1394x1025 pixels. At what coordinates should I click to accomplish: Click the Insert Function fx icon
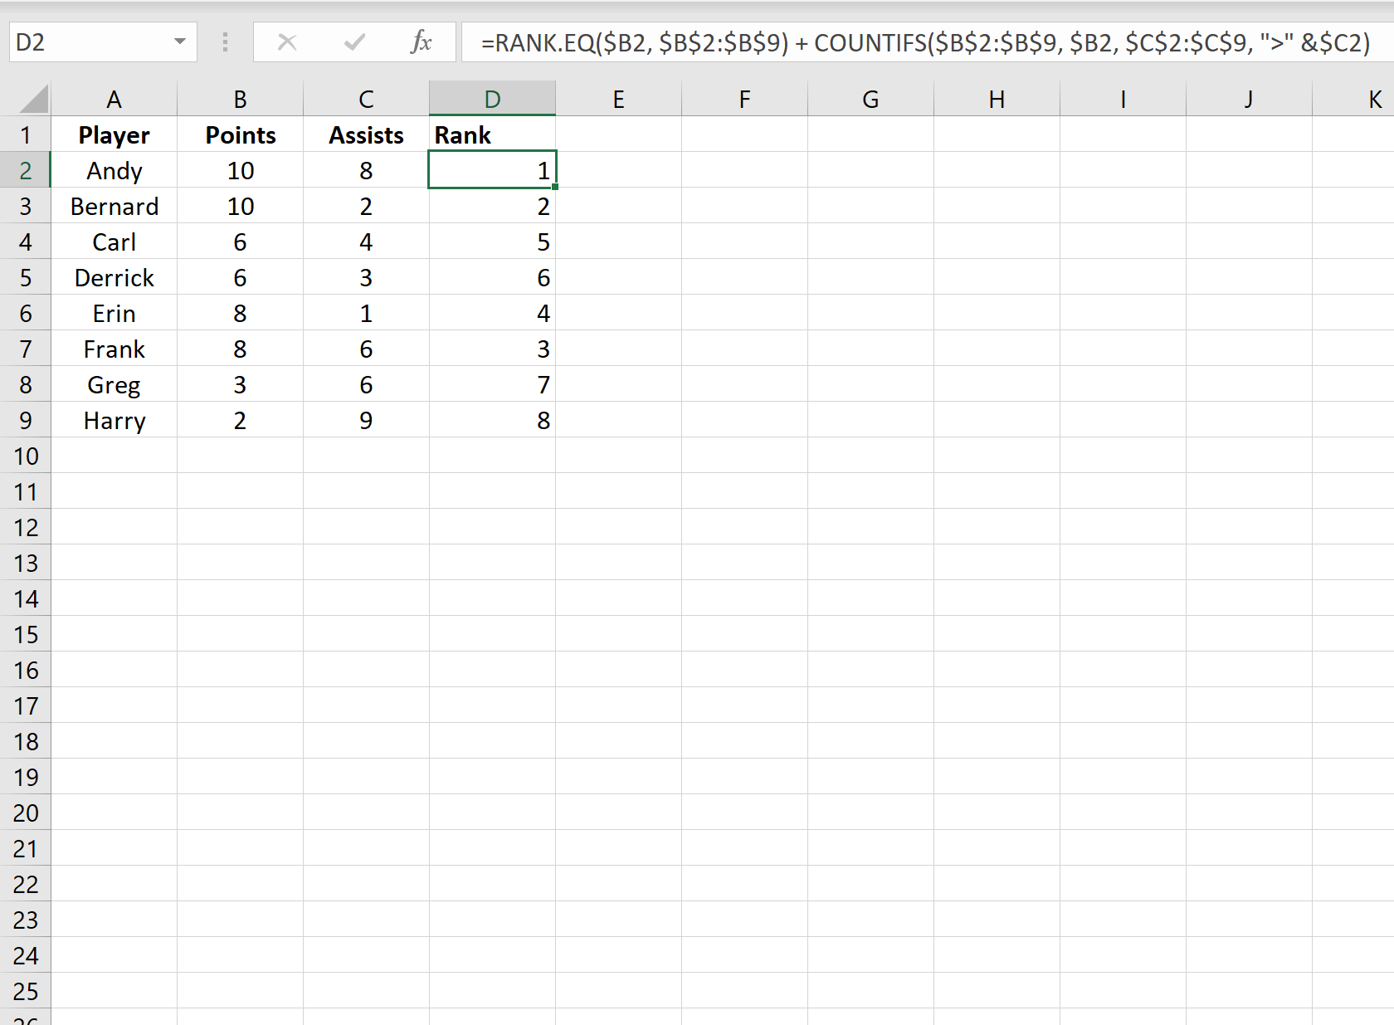pyautogui.click(x=421, y=42)
